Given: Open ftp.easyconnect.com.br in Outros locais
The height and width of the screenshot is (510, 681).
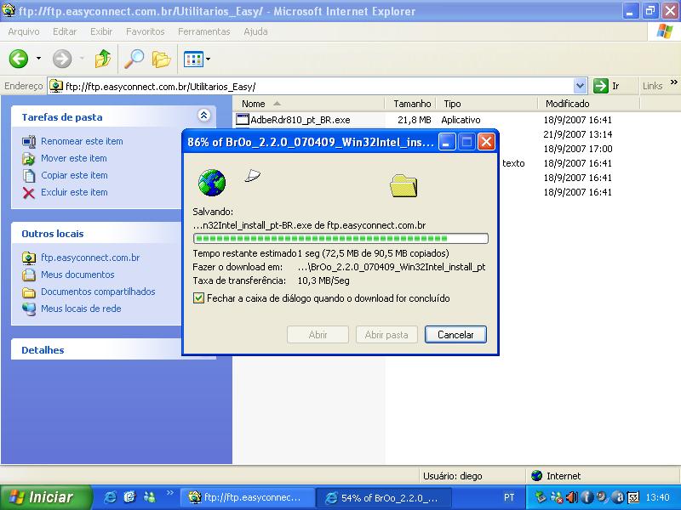Looking at the screenshot, I should tap(90, 258).
